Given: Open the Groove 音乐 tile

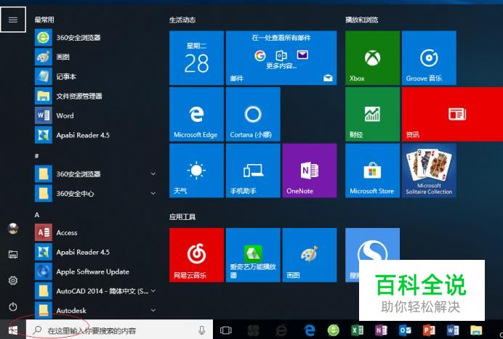Looking at the screenshot, I should click(429, 58).
